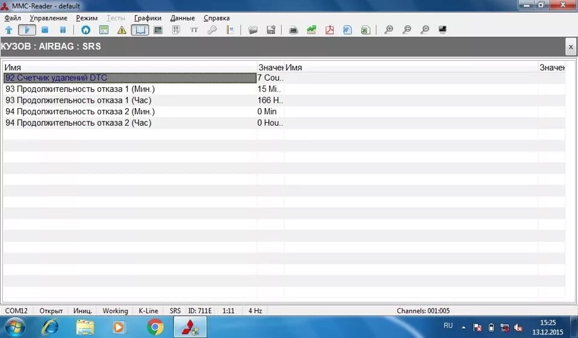Click the green chart graph icon

coord(311,30)
